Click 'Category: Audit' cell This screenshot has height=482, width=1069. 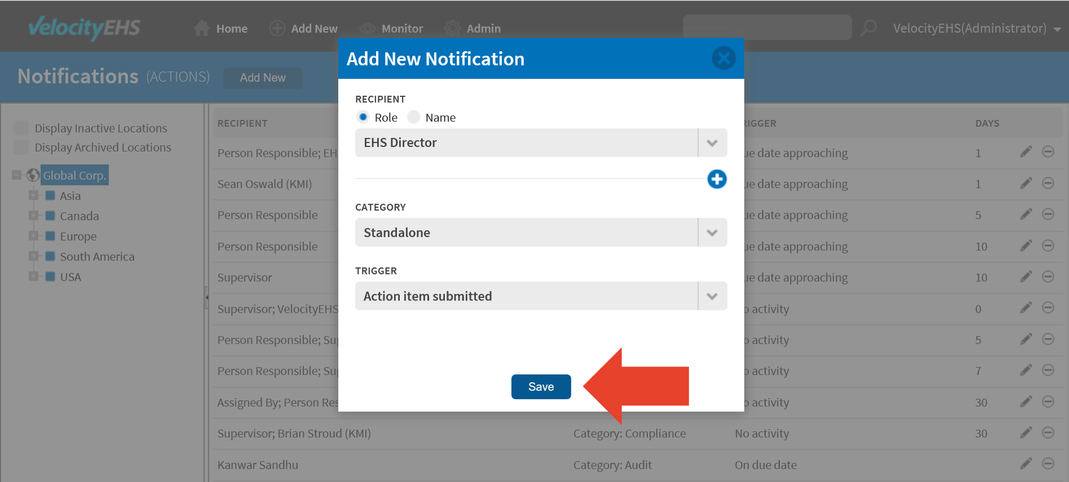click(613, 465)
